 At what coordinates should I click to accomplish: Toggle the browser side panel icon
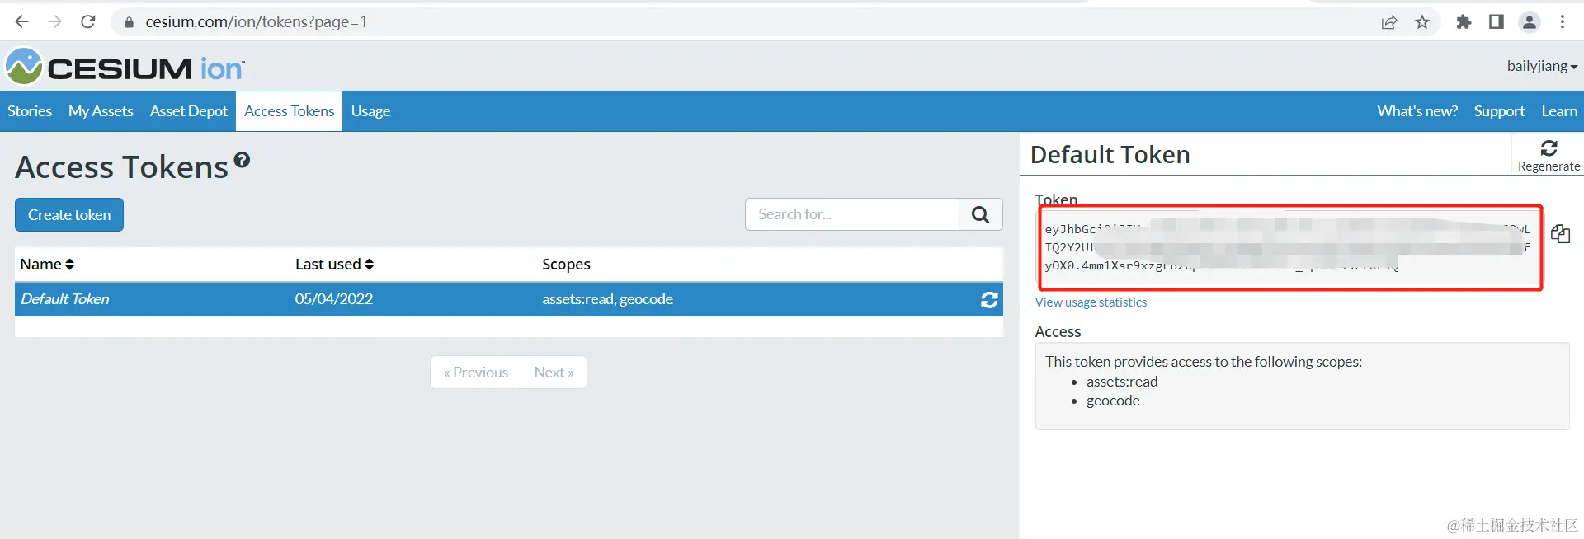[1497, 22]
